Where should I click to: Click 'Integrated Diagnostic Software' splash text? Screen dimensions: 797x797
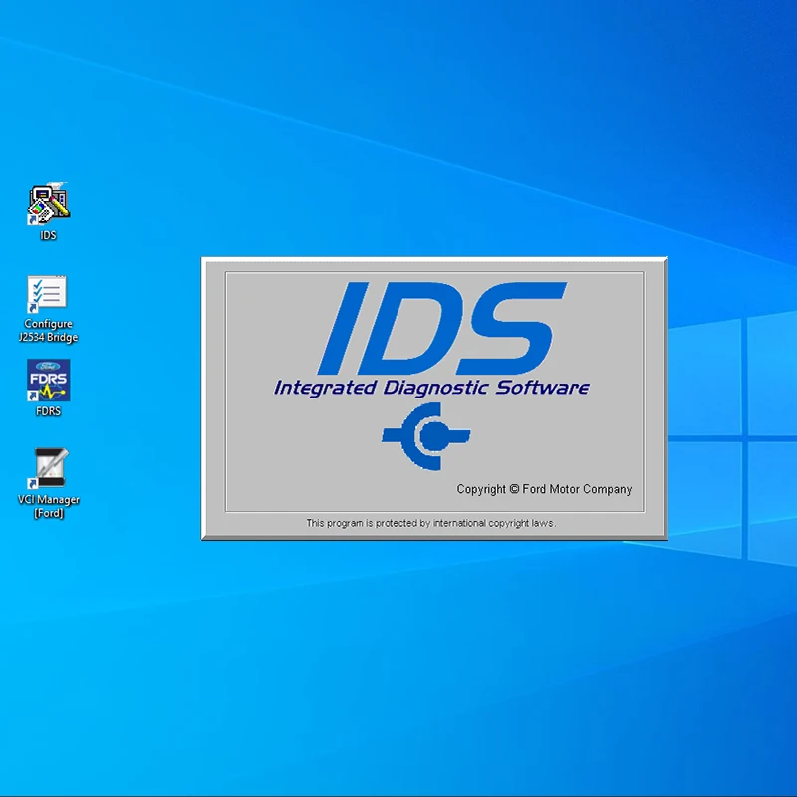pos(431,388)
